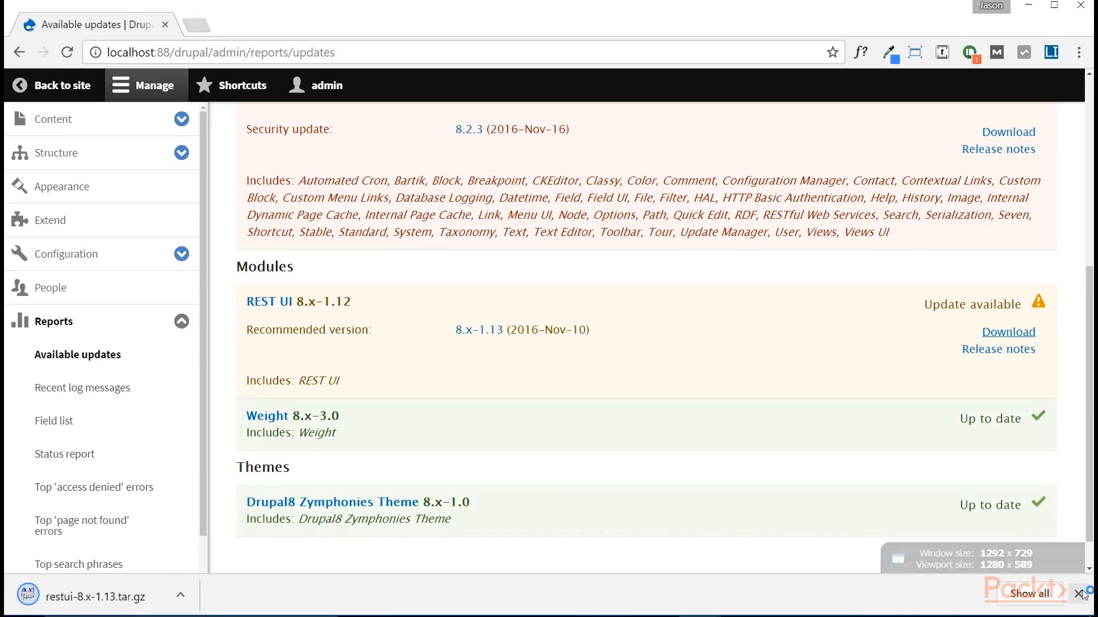Click the Back to site arrow
Viewport: 1098px width, 617px height.
(20, 85)
